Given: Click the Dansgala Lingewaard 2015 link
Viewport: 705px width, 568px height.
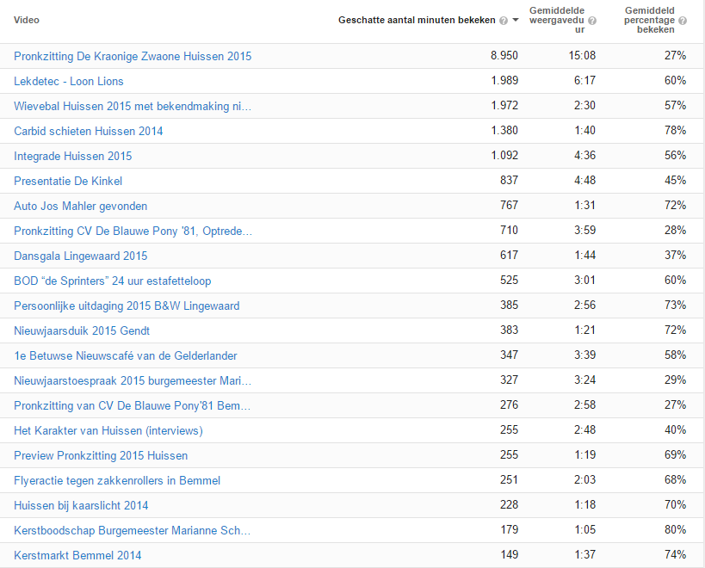Looking at the screenshot, I should 80,256.
